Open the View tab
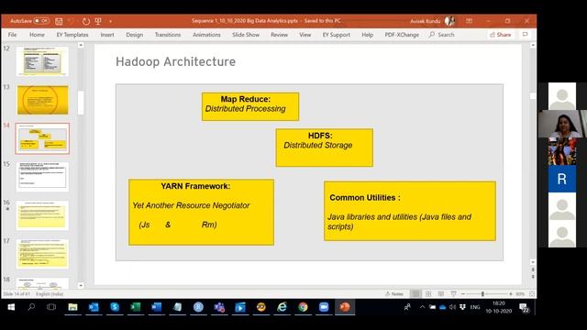This screenshot has width=587, height=330. click(x=305, y=35)
